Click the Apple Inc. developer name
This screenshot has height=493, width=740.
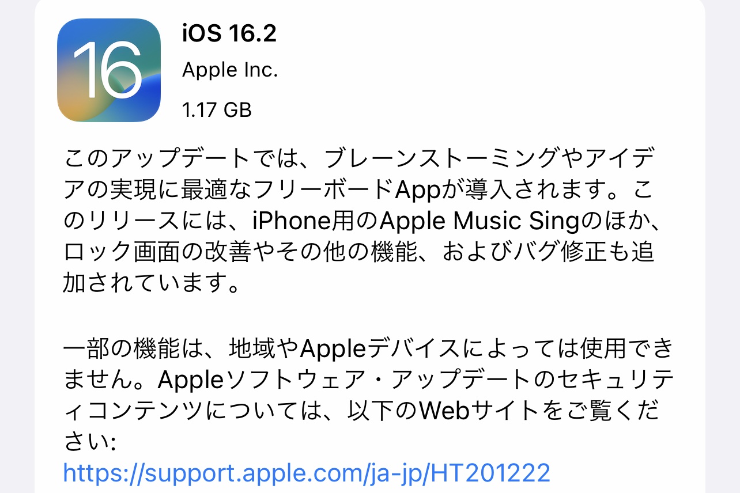[x=230, y=70]
